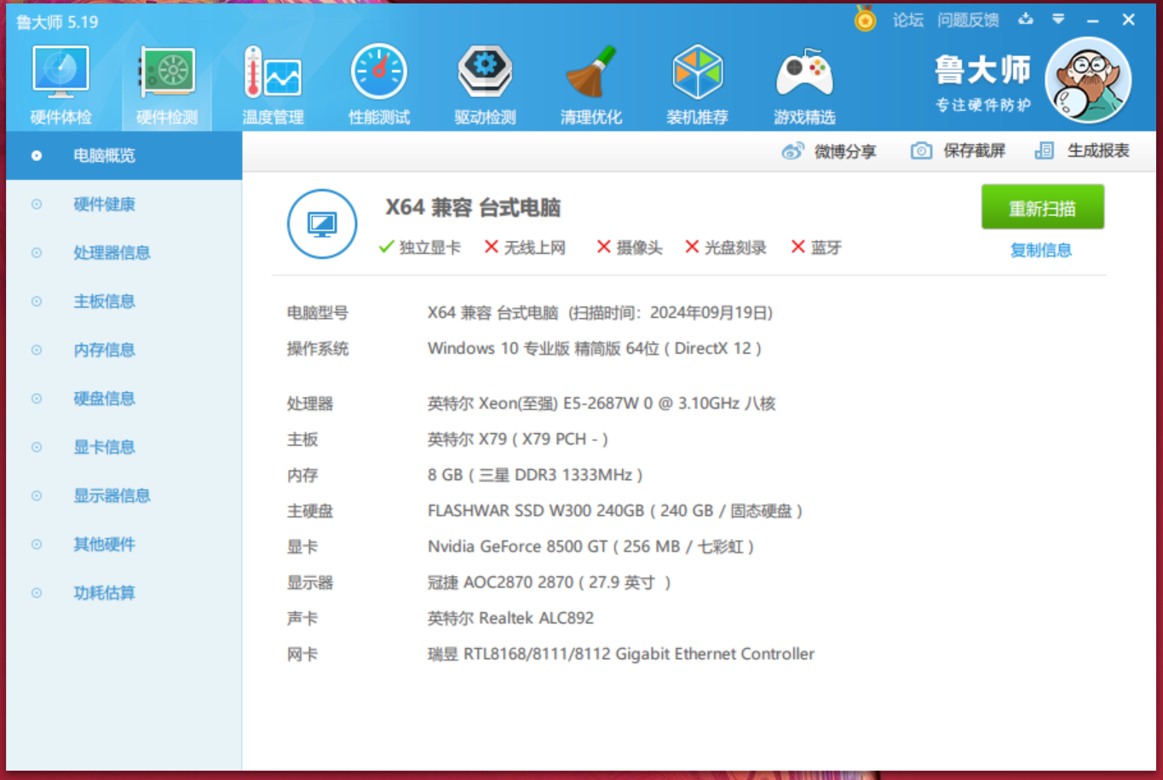Image resolution: width=1163 pixels, height=780 pixels.
Task: Select 电脑概览 in sidebar
Action: 124,155
